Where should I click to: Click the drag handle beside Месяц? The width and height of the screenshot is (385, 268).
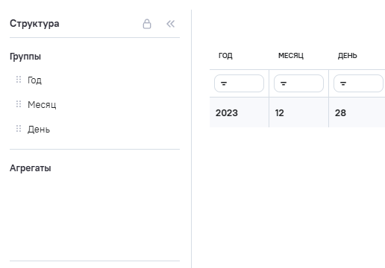pos(19,104)
